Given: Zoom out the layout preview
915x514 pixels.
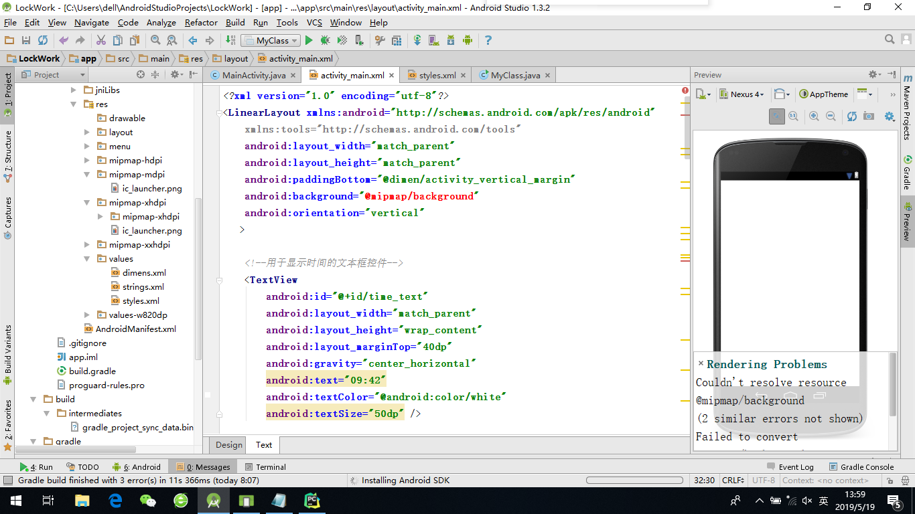Looking at the screenshot, I should tap(831, 116).
